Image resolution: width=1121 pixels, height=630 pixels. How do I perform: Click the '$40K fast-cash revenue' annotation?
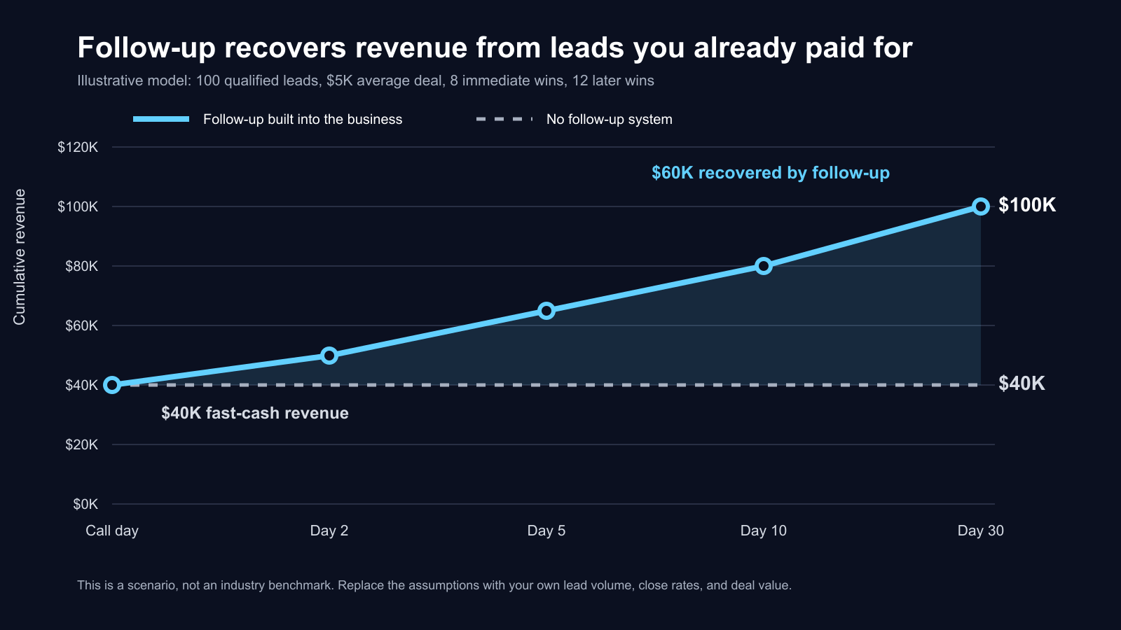click(255, 413)
